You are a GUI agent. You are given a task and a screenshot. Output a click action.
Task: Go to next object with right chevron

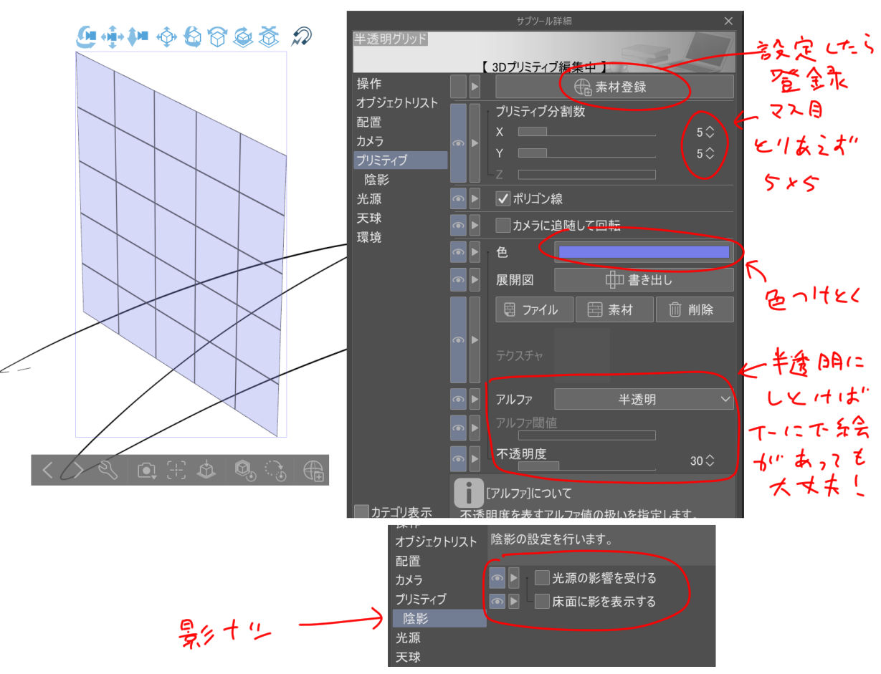78,470
